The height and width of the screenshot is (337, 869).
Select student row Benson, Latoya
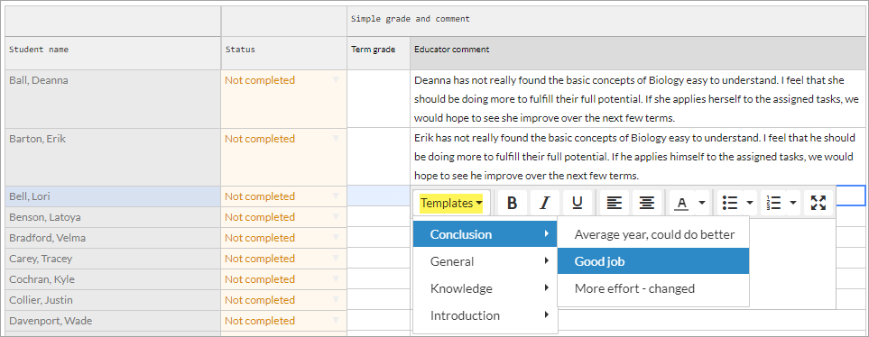click(x=113, y=217)
